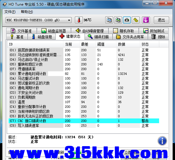Click data value 4241 in the table
Screen dimensions: 175x160
(x=121, y=55)
